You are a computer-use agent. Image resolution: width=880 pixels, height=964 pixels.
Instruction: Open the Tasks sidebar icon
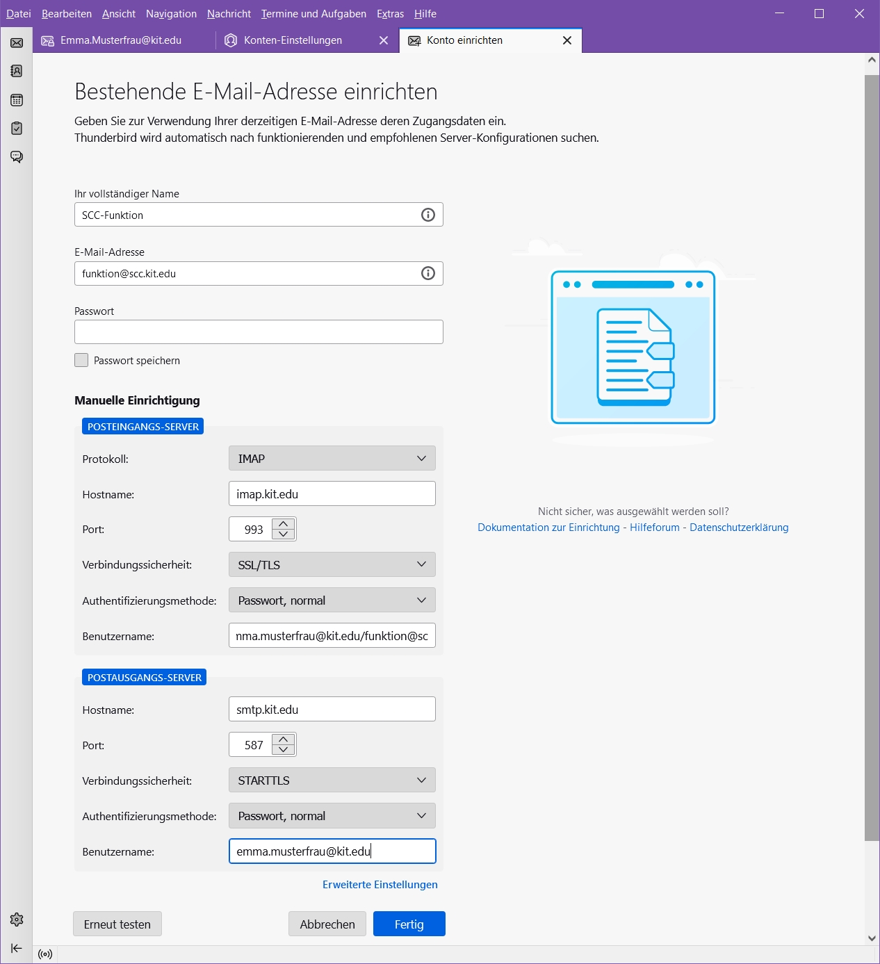point(17,129)
